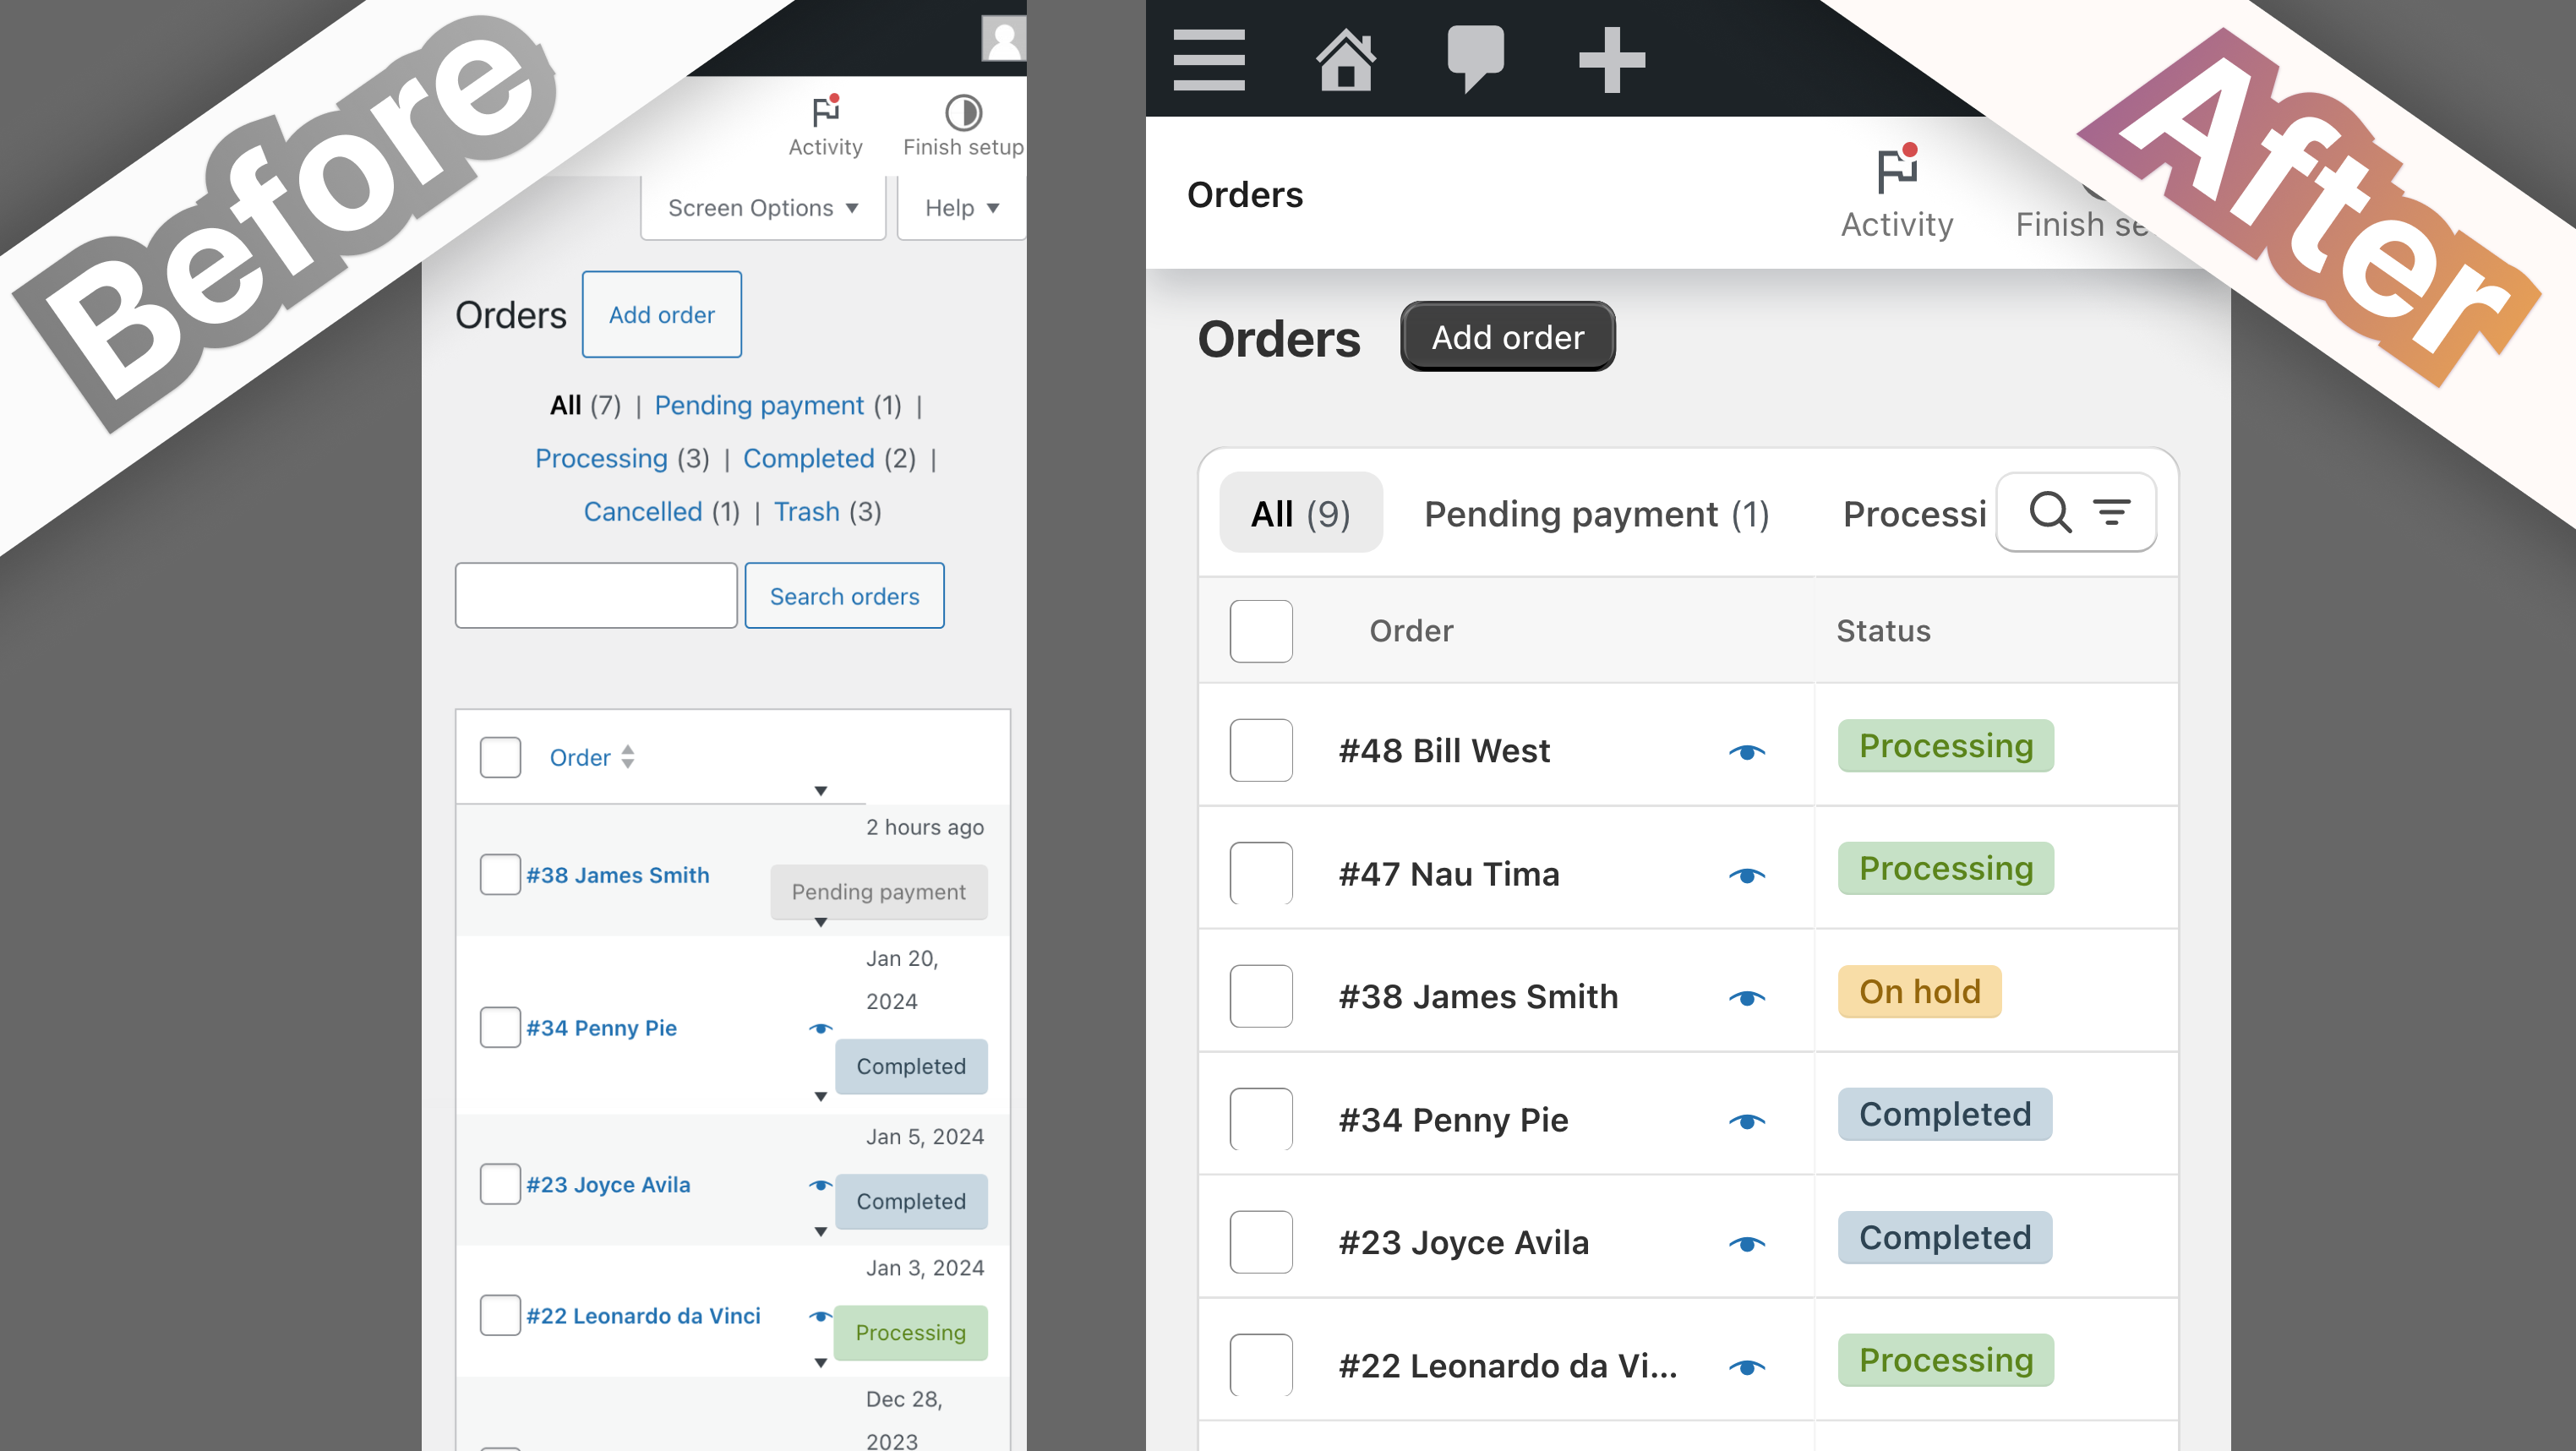Preview #34 Penny Pie eye icon in After panel
Image resolution: width=2576 pixels, height=1451 pixels.
click(x=1747, y=1120)
